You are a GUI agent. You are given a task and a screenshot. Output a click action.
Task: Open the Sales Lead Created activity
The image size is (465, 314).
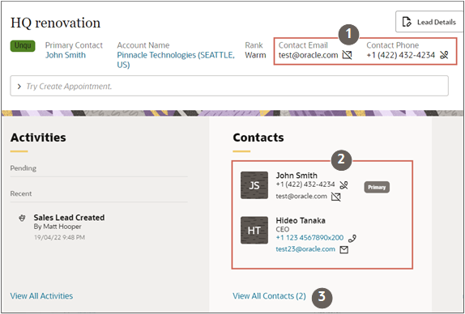(69, 218)
